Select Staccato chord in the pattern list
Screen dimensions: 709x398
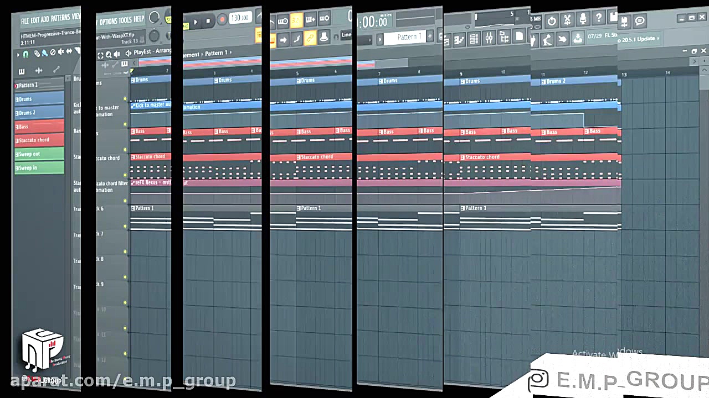pos(39,140)
